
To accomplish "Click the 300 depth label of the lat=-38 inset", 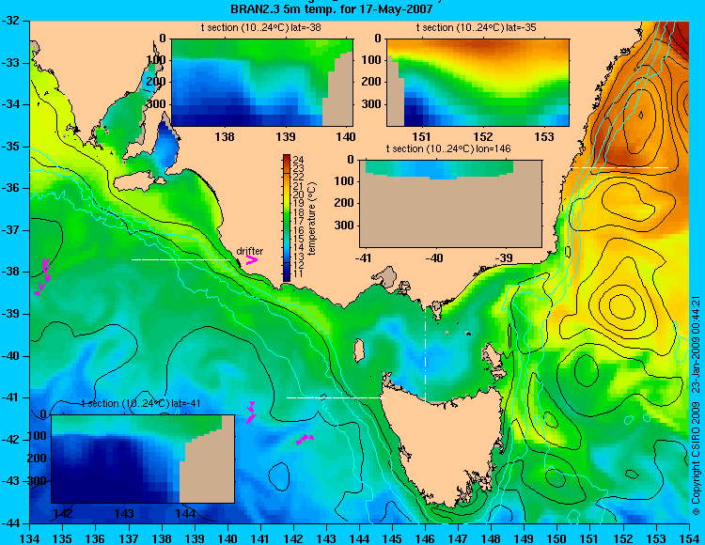I will 156,103.
